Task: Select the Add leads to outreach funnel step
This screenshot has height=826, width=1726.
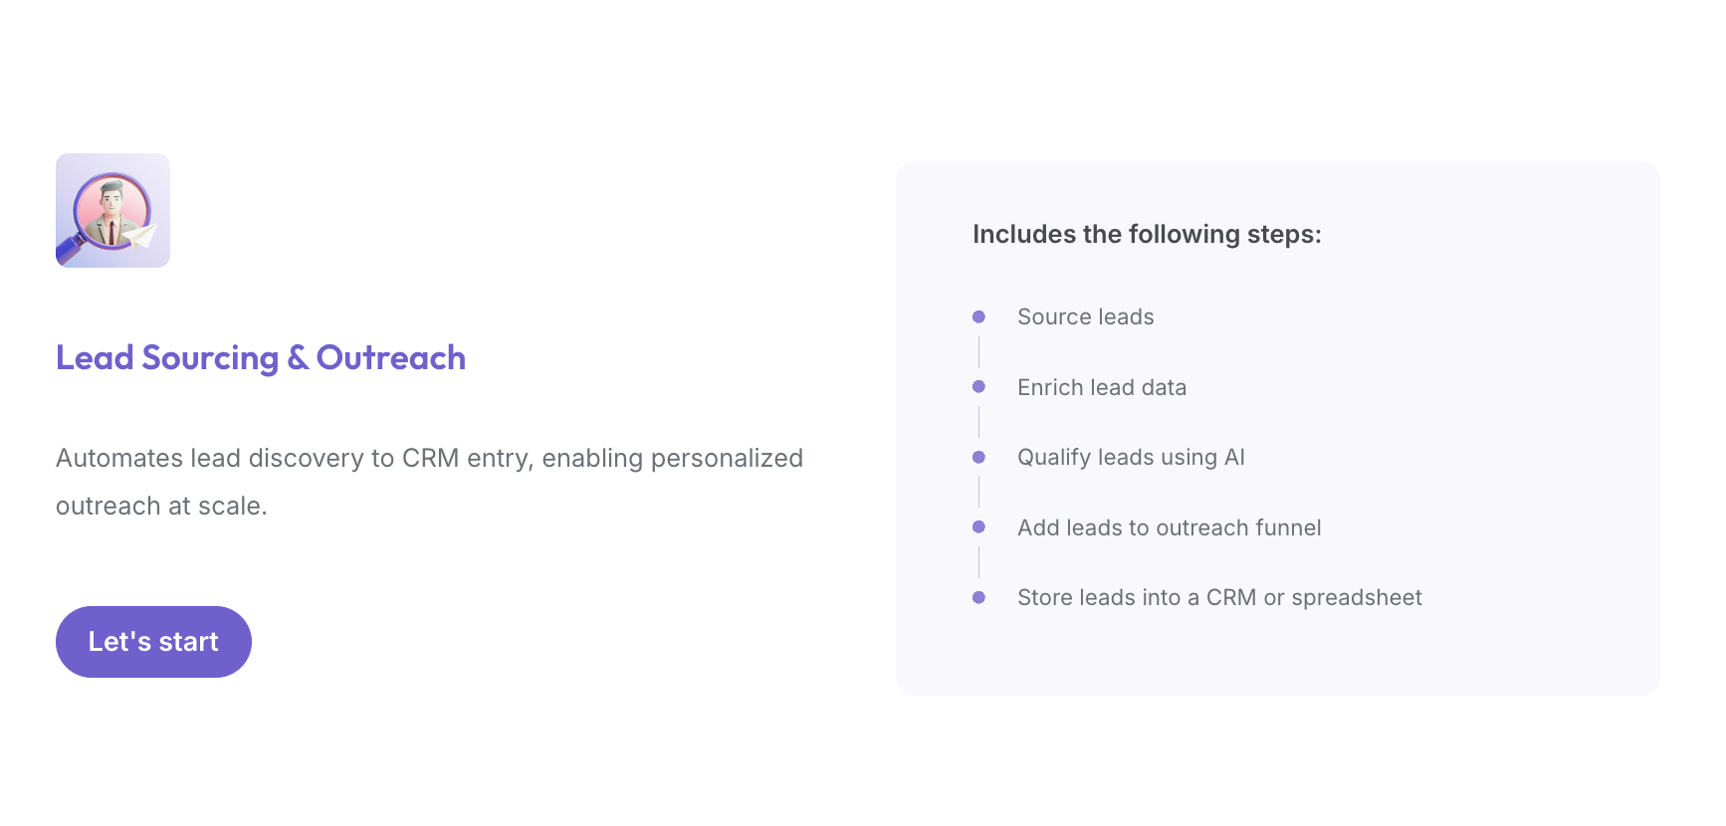Action: coord(1170,527)
